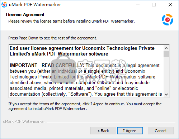
Task: Click the grayed-out maximize window button
Action: click(x=154, y=5)
